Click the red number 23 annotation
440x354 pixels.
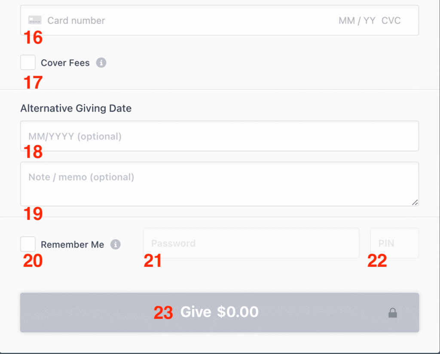(x=163, y=313)
